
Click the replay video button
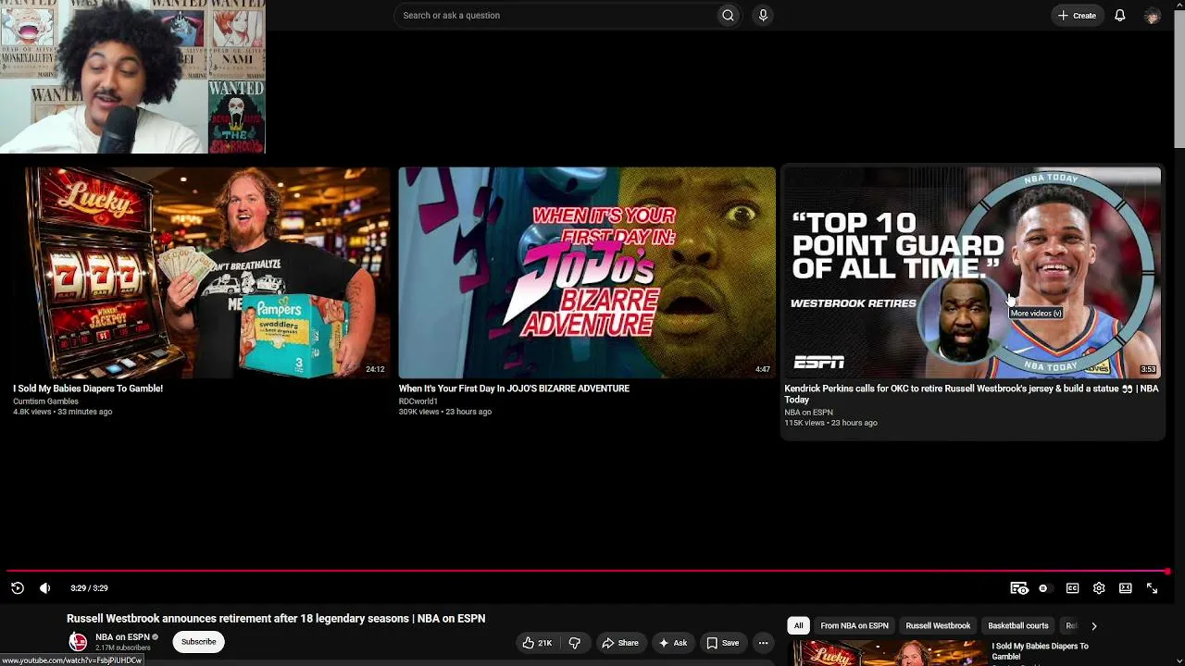pyautogui.click(x=17, y=588)
